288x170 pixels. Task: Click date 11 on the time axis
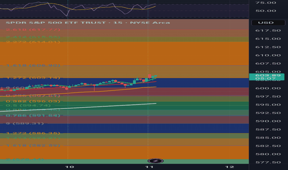(149, 167)
